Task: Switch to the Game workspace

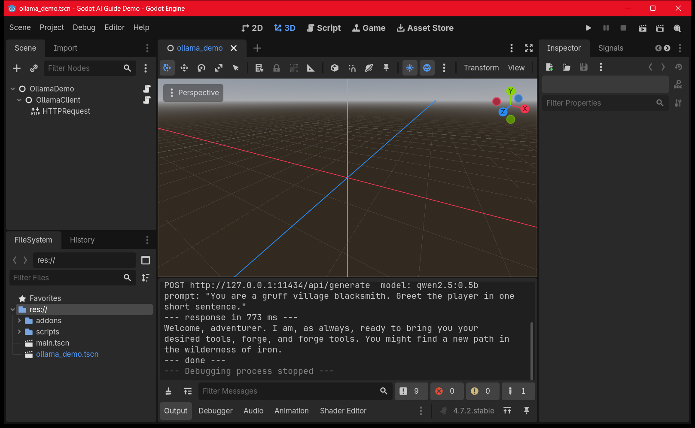Action: (x=369, y=28)
